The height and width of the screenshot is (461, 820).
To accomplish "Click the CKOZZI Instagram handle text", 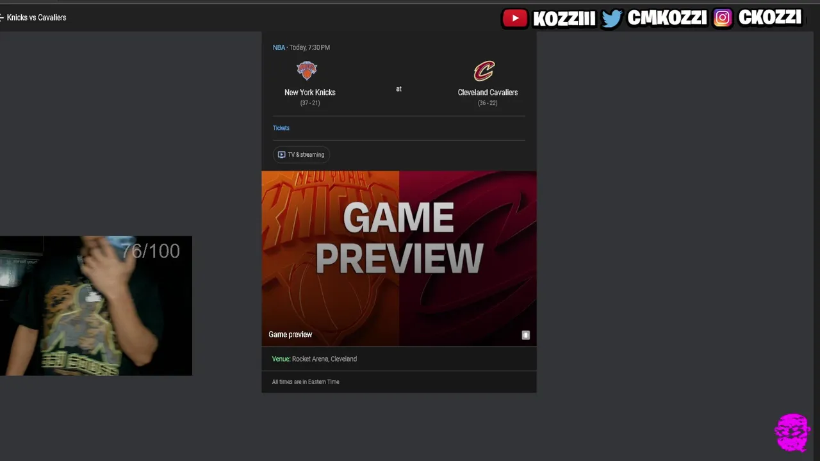I will click(769, 17).
